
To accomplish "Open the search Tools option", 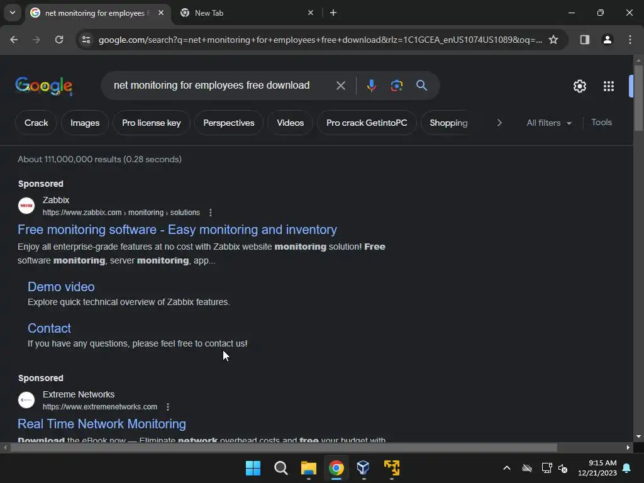I will (x=601, y=123).
